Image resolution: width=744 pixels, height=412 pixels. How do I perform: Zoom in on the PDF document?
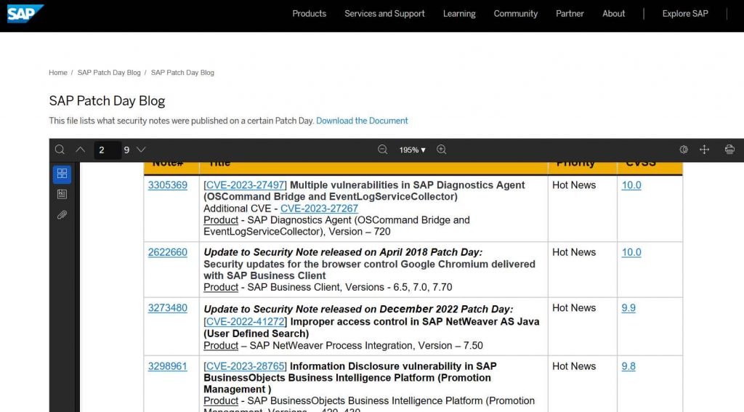point(442,150)
